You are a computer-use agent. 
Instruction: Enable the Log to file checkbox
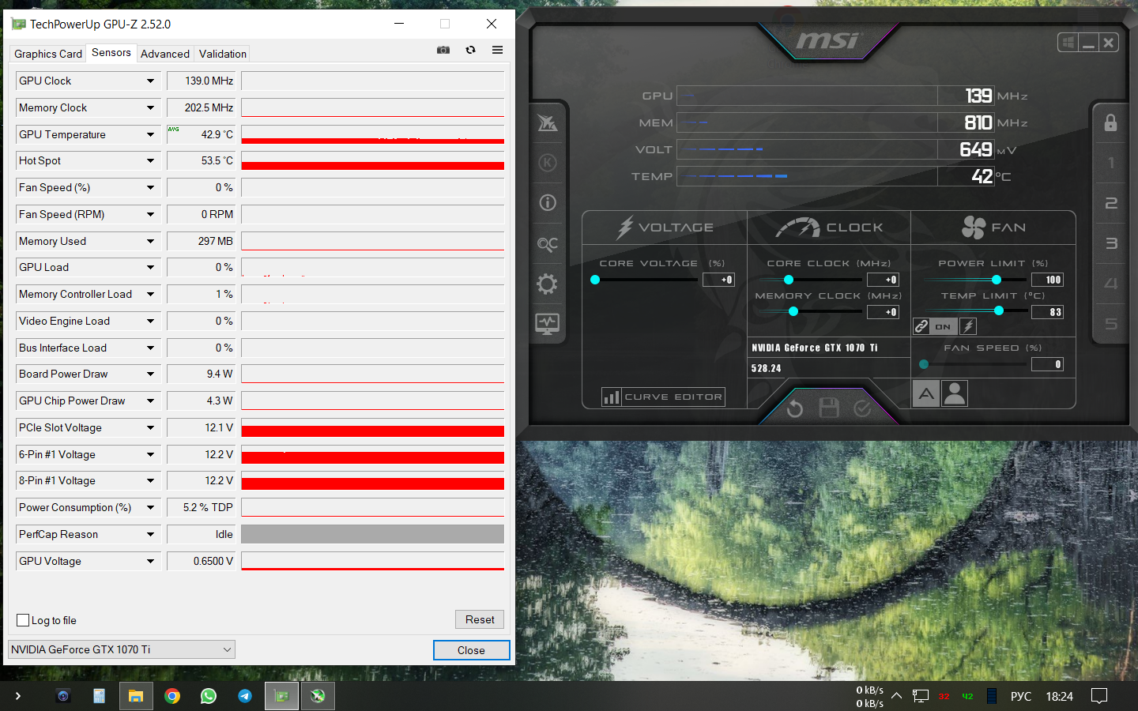pyautogui.click(x=23, y=620)
